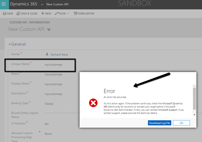
Task: Collapse the General section triangle
Action: point(9,44)
